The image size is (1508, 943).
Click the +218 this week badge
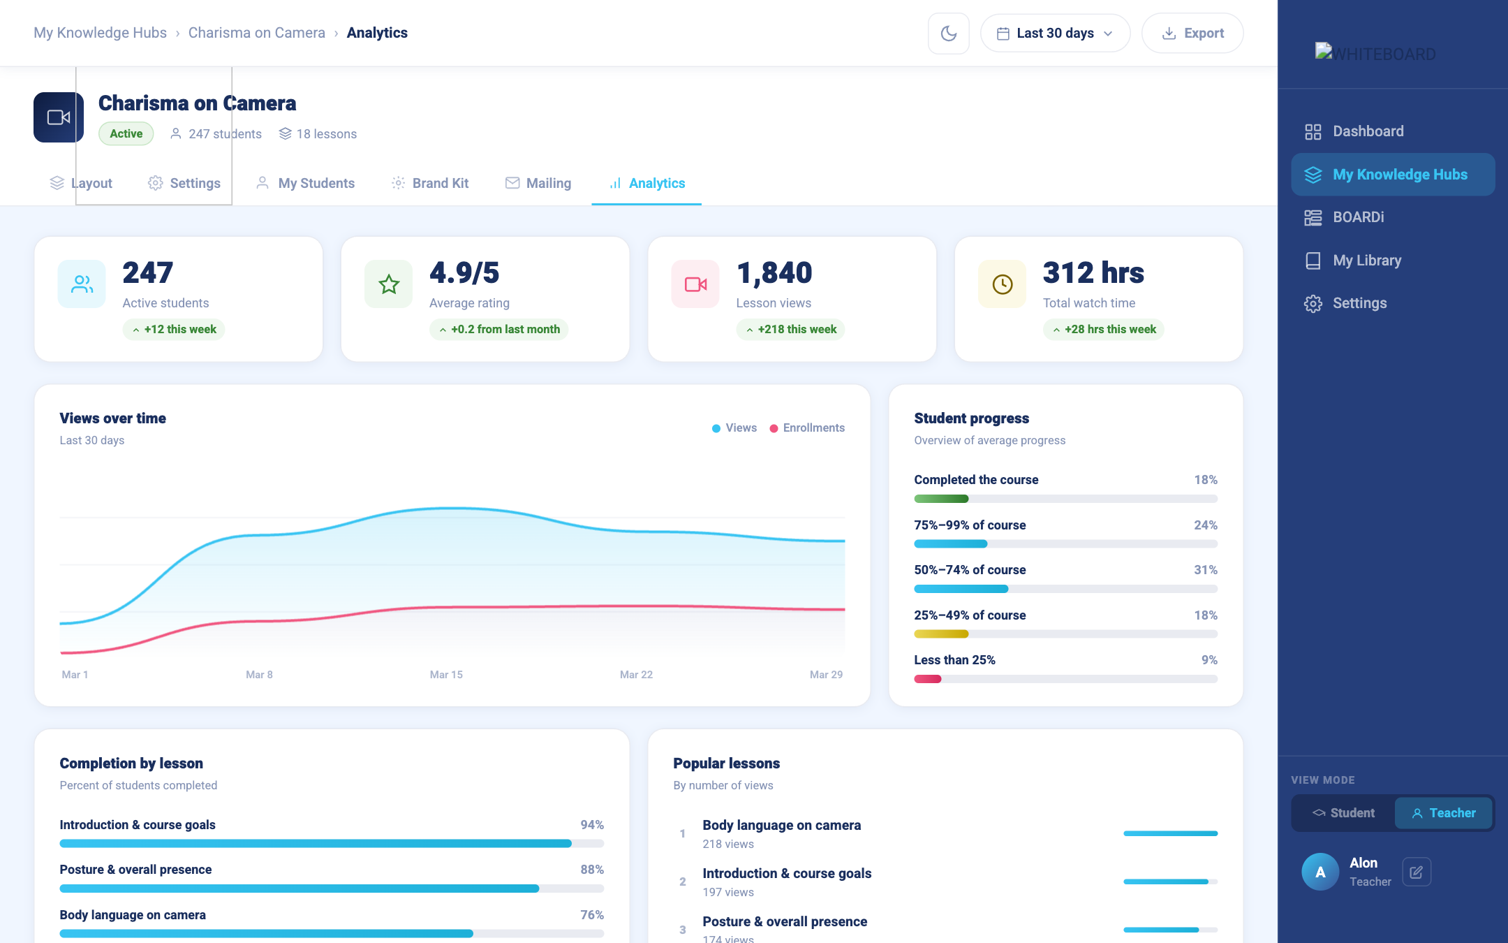coord(790,330)
